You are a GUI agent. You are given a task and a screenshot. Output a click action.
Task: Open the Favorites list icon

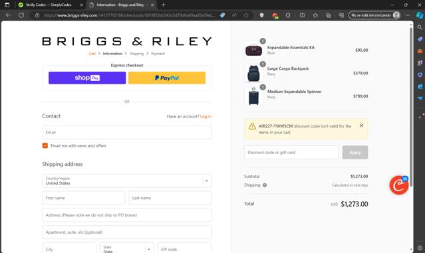[x=315, y=15]
